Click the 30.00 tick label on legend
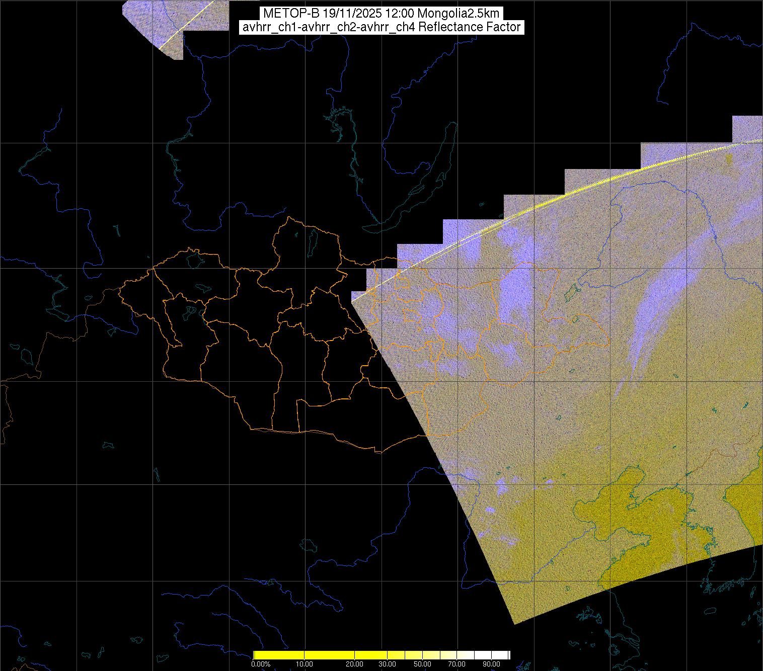The height and width of the screenshot is (671, 763). [387, 664]
